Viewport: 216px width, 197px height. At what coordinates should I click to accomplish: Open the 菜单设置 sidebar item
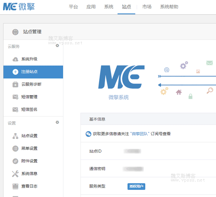coord(33,148)
